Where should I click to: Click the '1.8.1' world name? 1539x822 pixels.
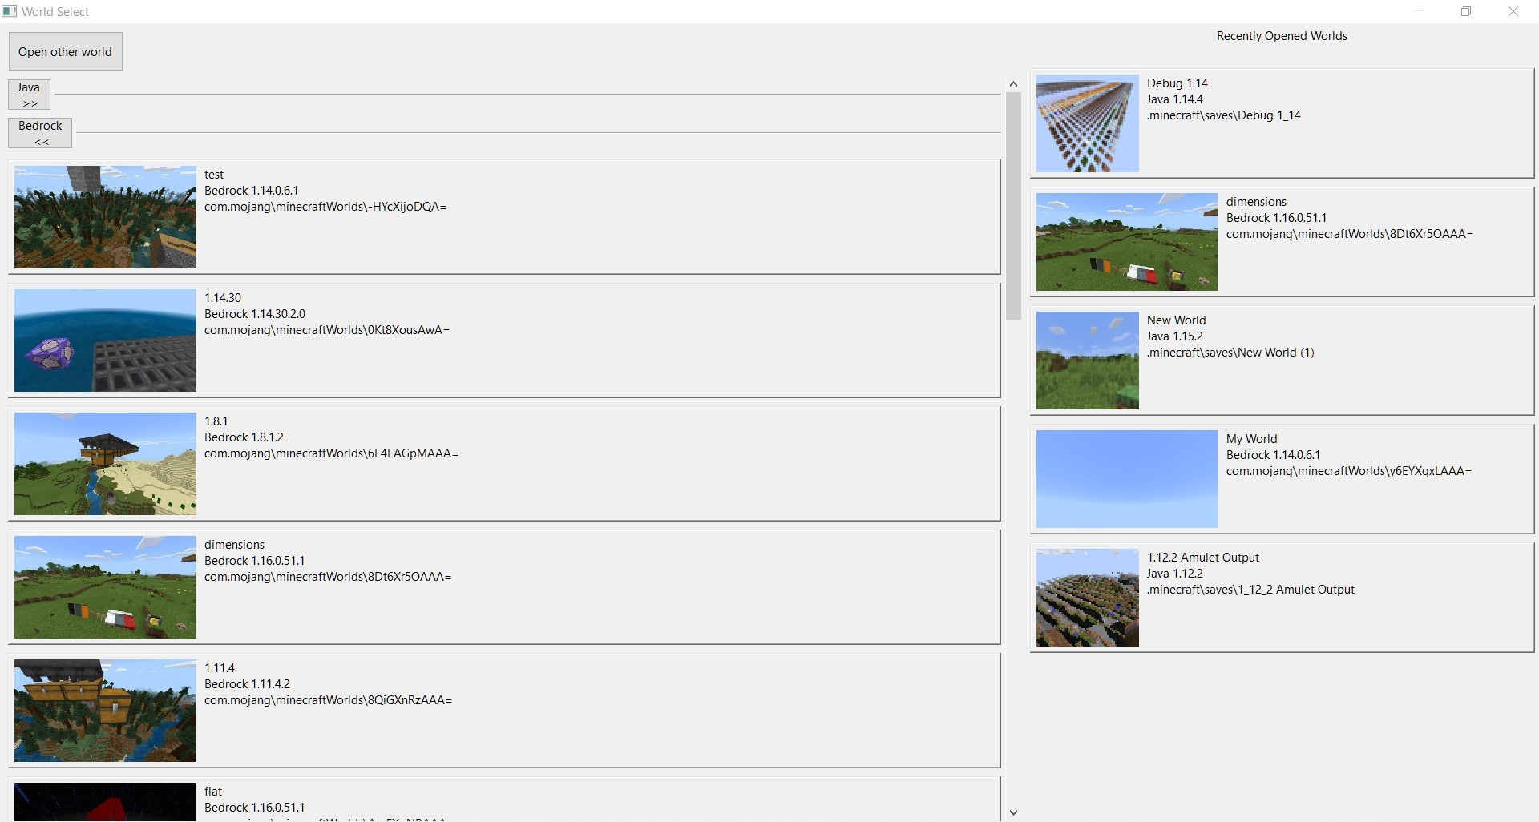pos(216,421)
